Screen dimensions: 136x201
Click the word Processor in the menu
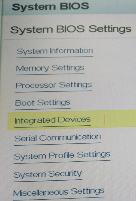tap(36, 85)
